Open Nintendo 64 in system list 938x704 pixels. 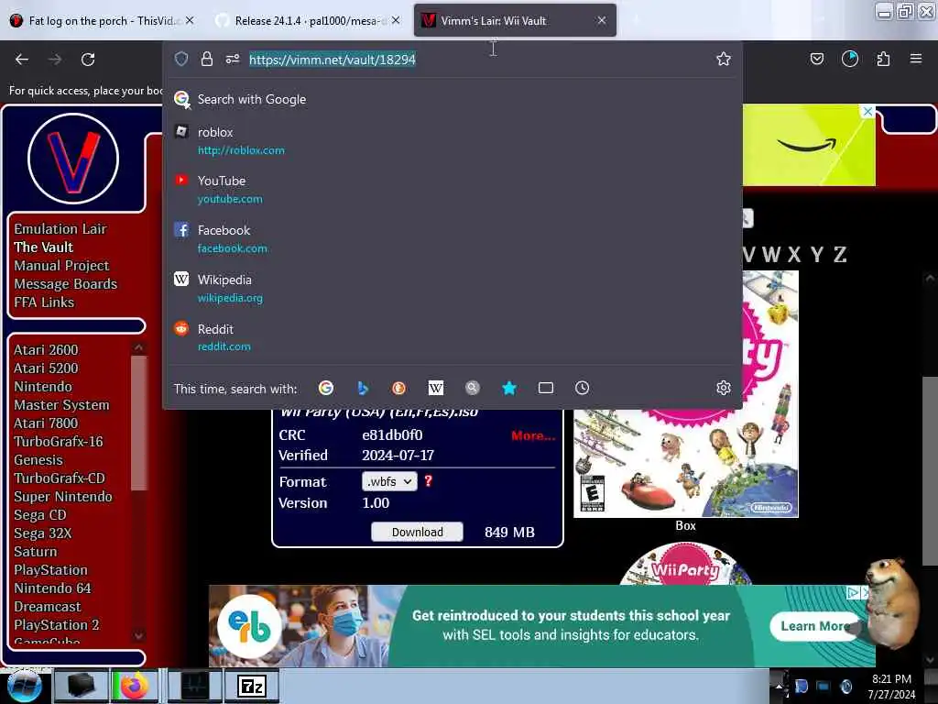(52, 588)
